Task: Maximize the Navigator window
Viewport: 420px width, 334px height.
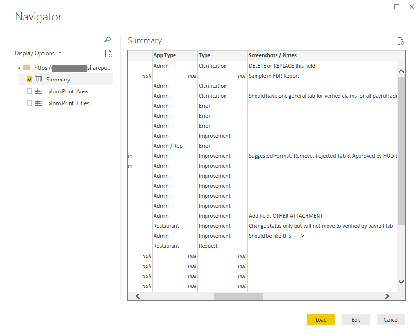Action: click(x=397, y=7)
